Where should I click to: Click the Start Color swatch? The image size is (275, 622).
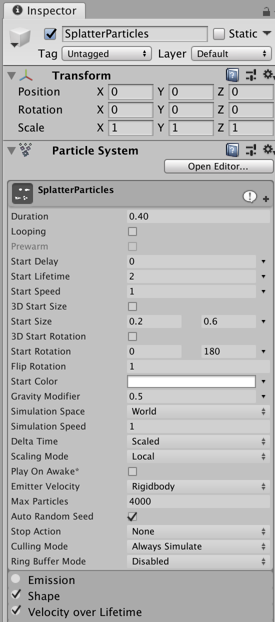(191, 381)
